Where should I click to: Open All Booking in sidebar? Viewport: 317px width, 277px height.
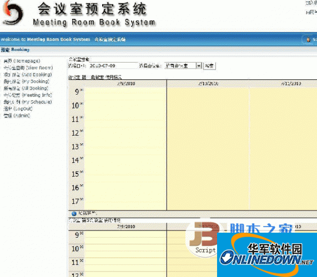click(x=26, y=88)
